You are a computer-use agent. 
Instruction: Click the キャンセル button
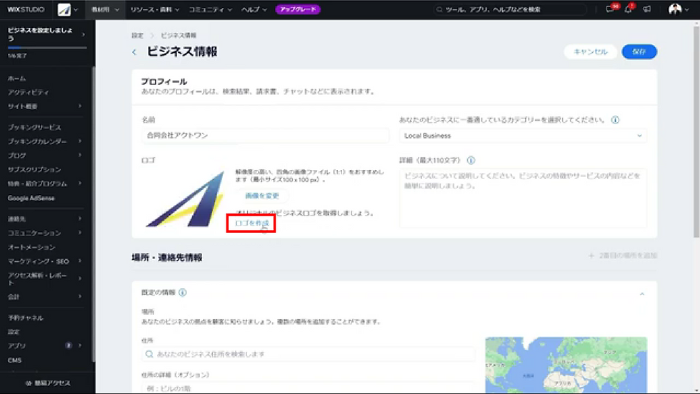pyautogui.click(x=590, y=52)
